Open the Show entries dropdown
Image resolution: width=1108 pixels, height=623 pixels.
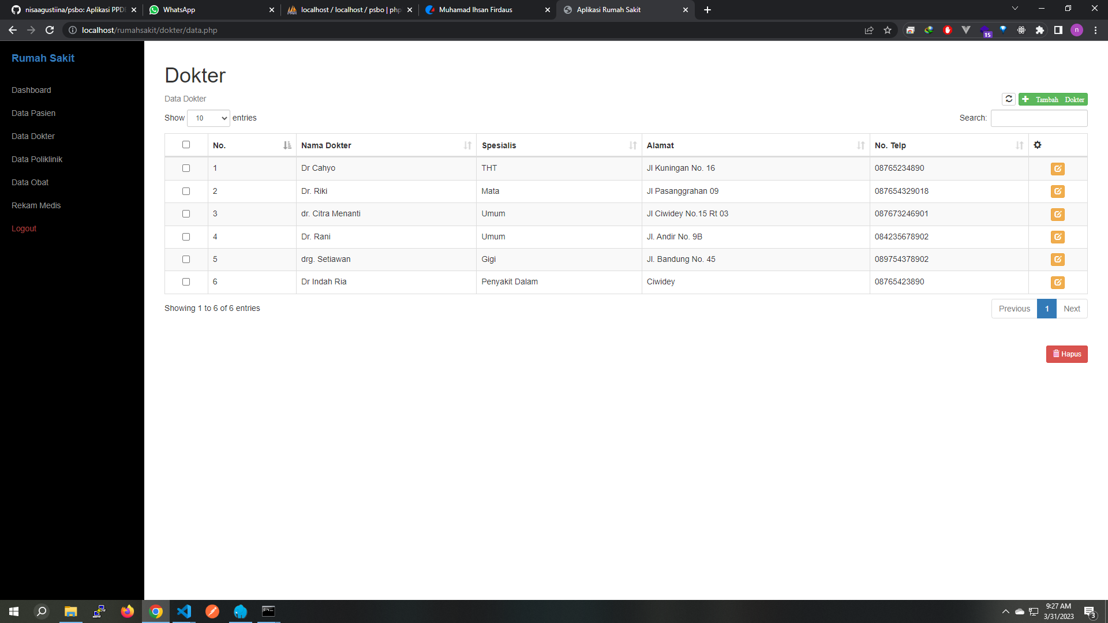coord(208,118)
